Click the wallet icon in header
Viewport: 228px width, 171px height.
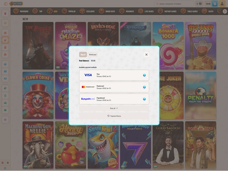[x=215, y=4]
